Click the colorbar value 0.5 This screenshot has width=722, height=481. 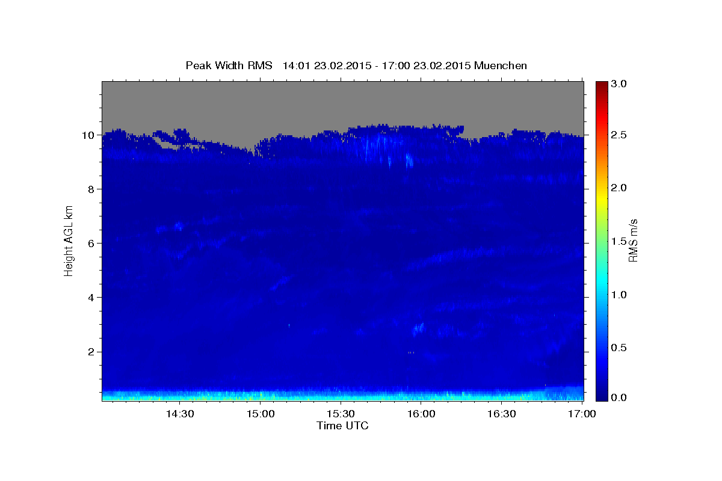point(620,348)
